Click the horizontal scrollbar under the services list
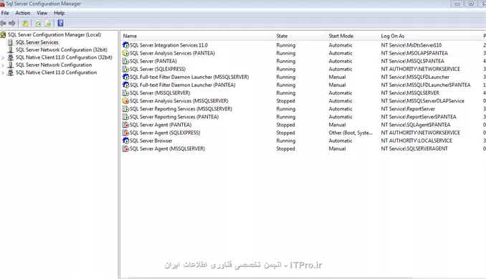 pyautogui.click(x=270, y=278)
